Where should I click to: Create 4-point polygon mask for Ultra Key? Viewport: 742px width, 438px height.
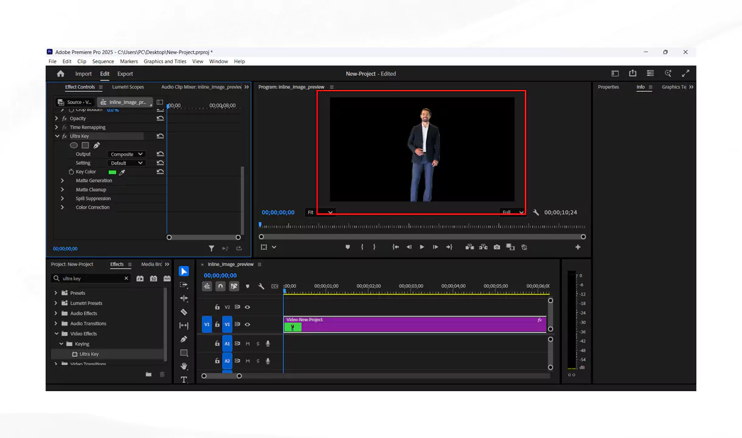pos(85,145)
